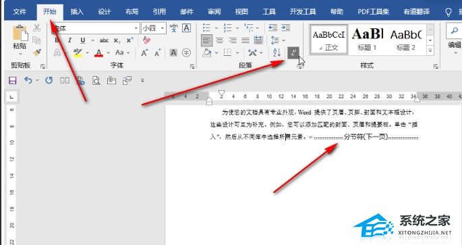Click the Save icon in quick toolbar
The height and width of the screenshot is (245, 462).
(x=13, y=80)
